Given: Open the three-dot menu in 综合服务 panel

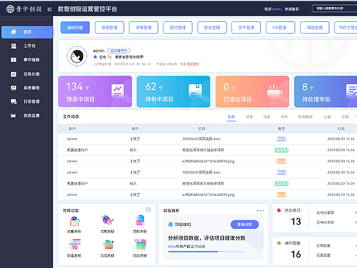Looking at the screenshot, I should (x=260, y=210).
